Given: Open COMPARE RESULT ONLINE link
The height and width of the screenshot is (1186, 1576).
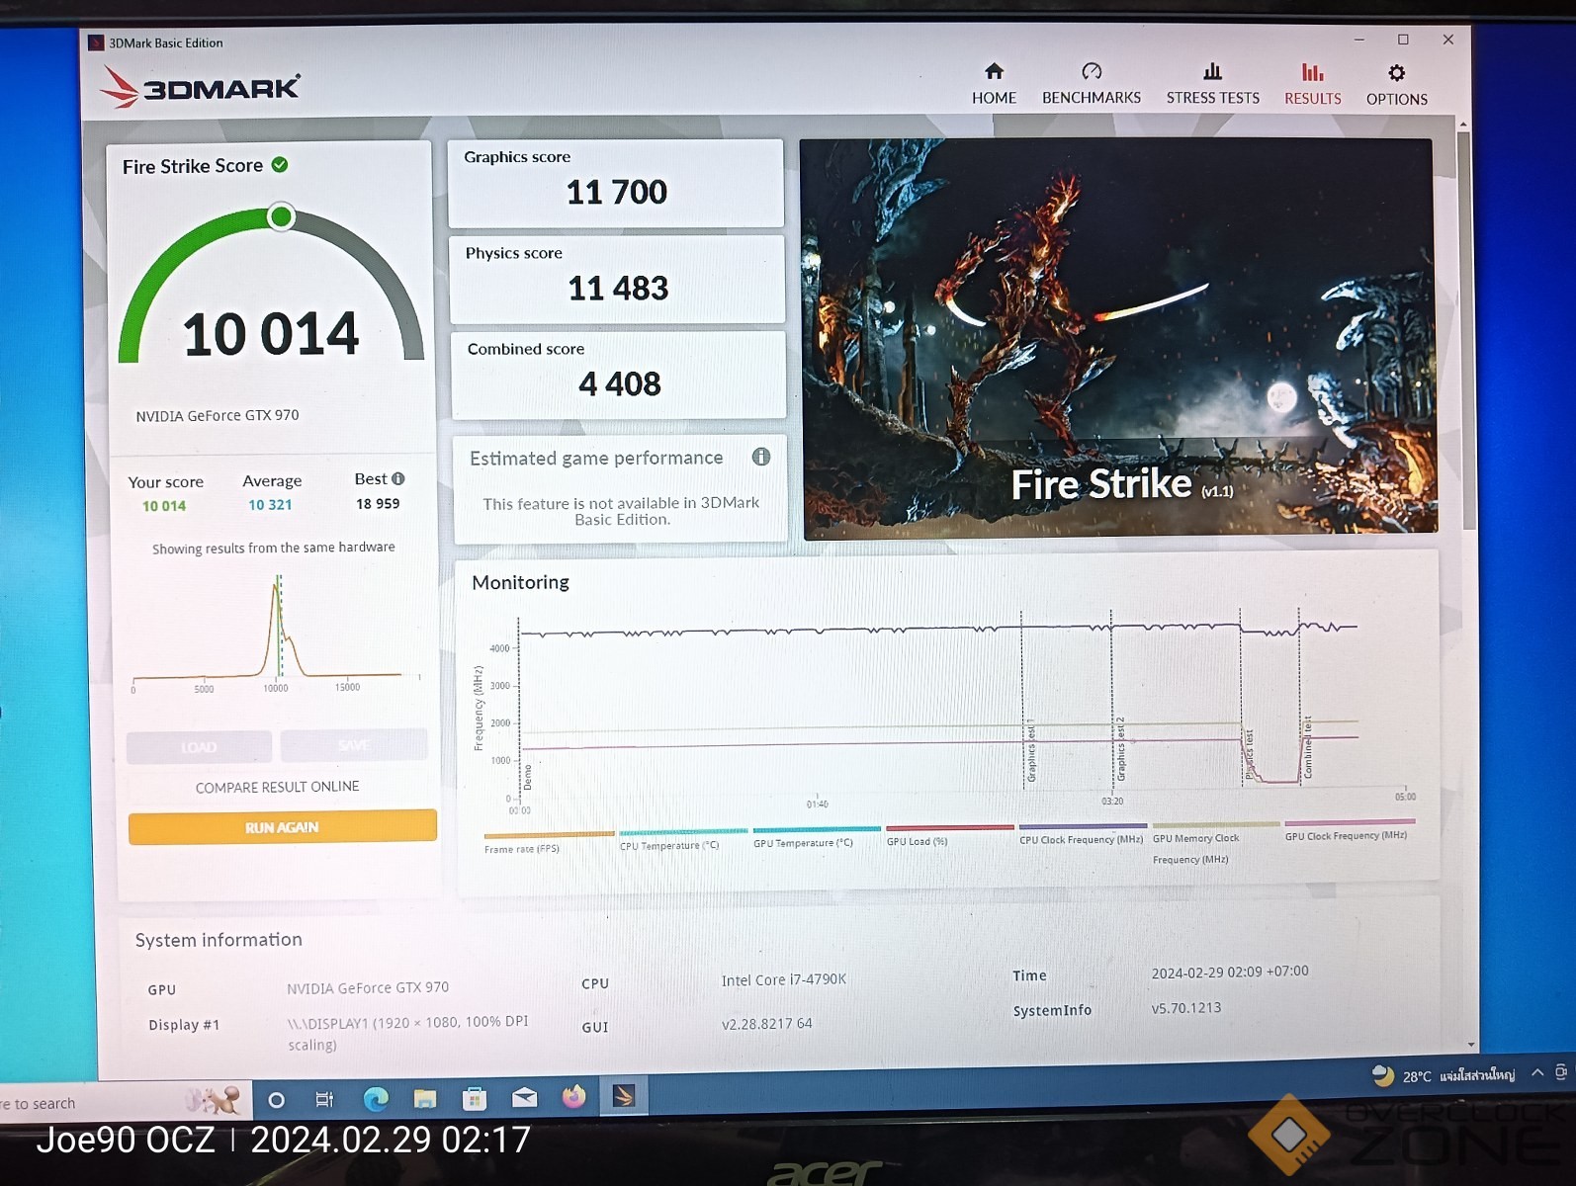Looking at the screenshot, I should [277, 787].
